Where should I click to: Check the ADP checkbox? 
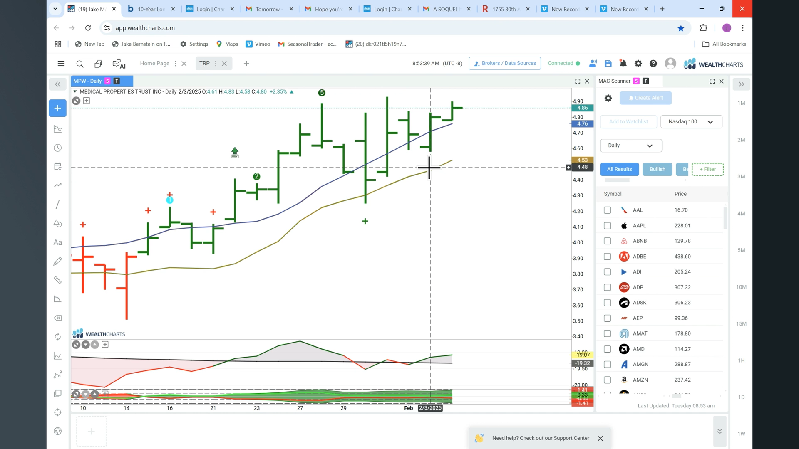[608, 288]
